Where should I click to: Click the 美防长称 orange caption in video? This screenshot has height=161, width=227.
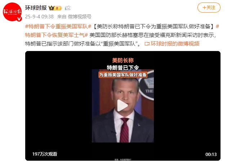click(x=123, y=60)
